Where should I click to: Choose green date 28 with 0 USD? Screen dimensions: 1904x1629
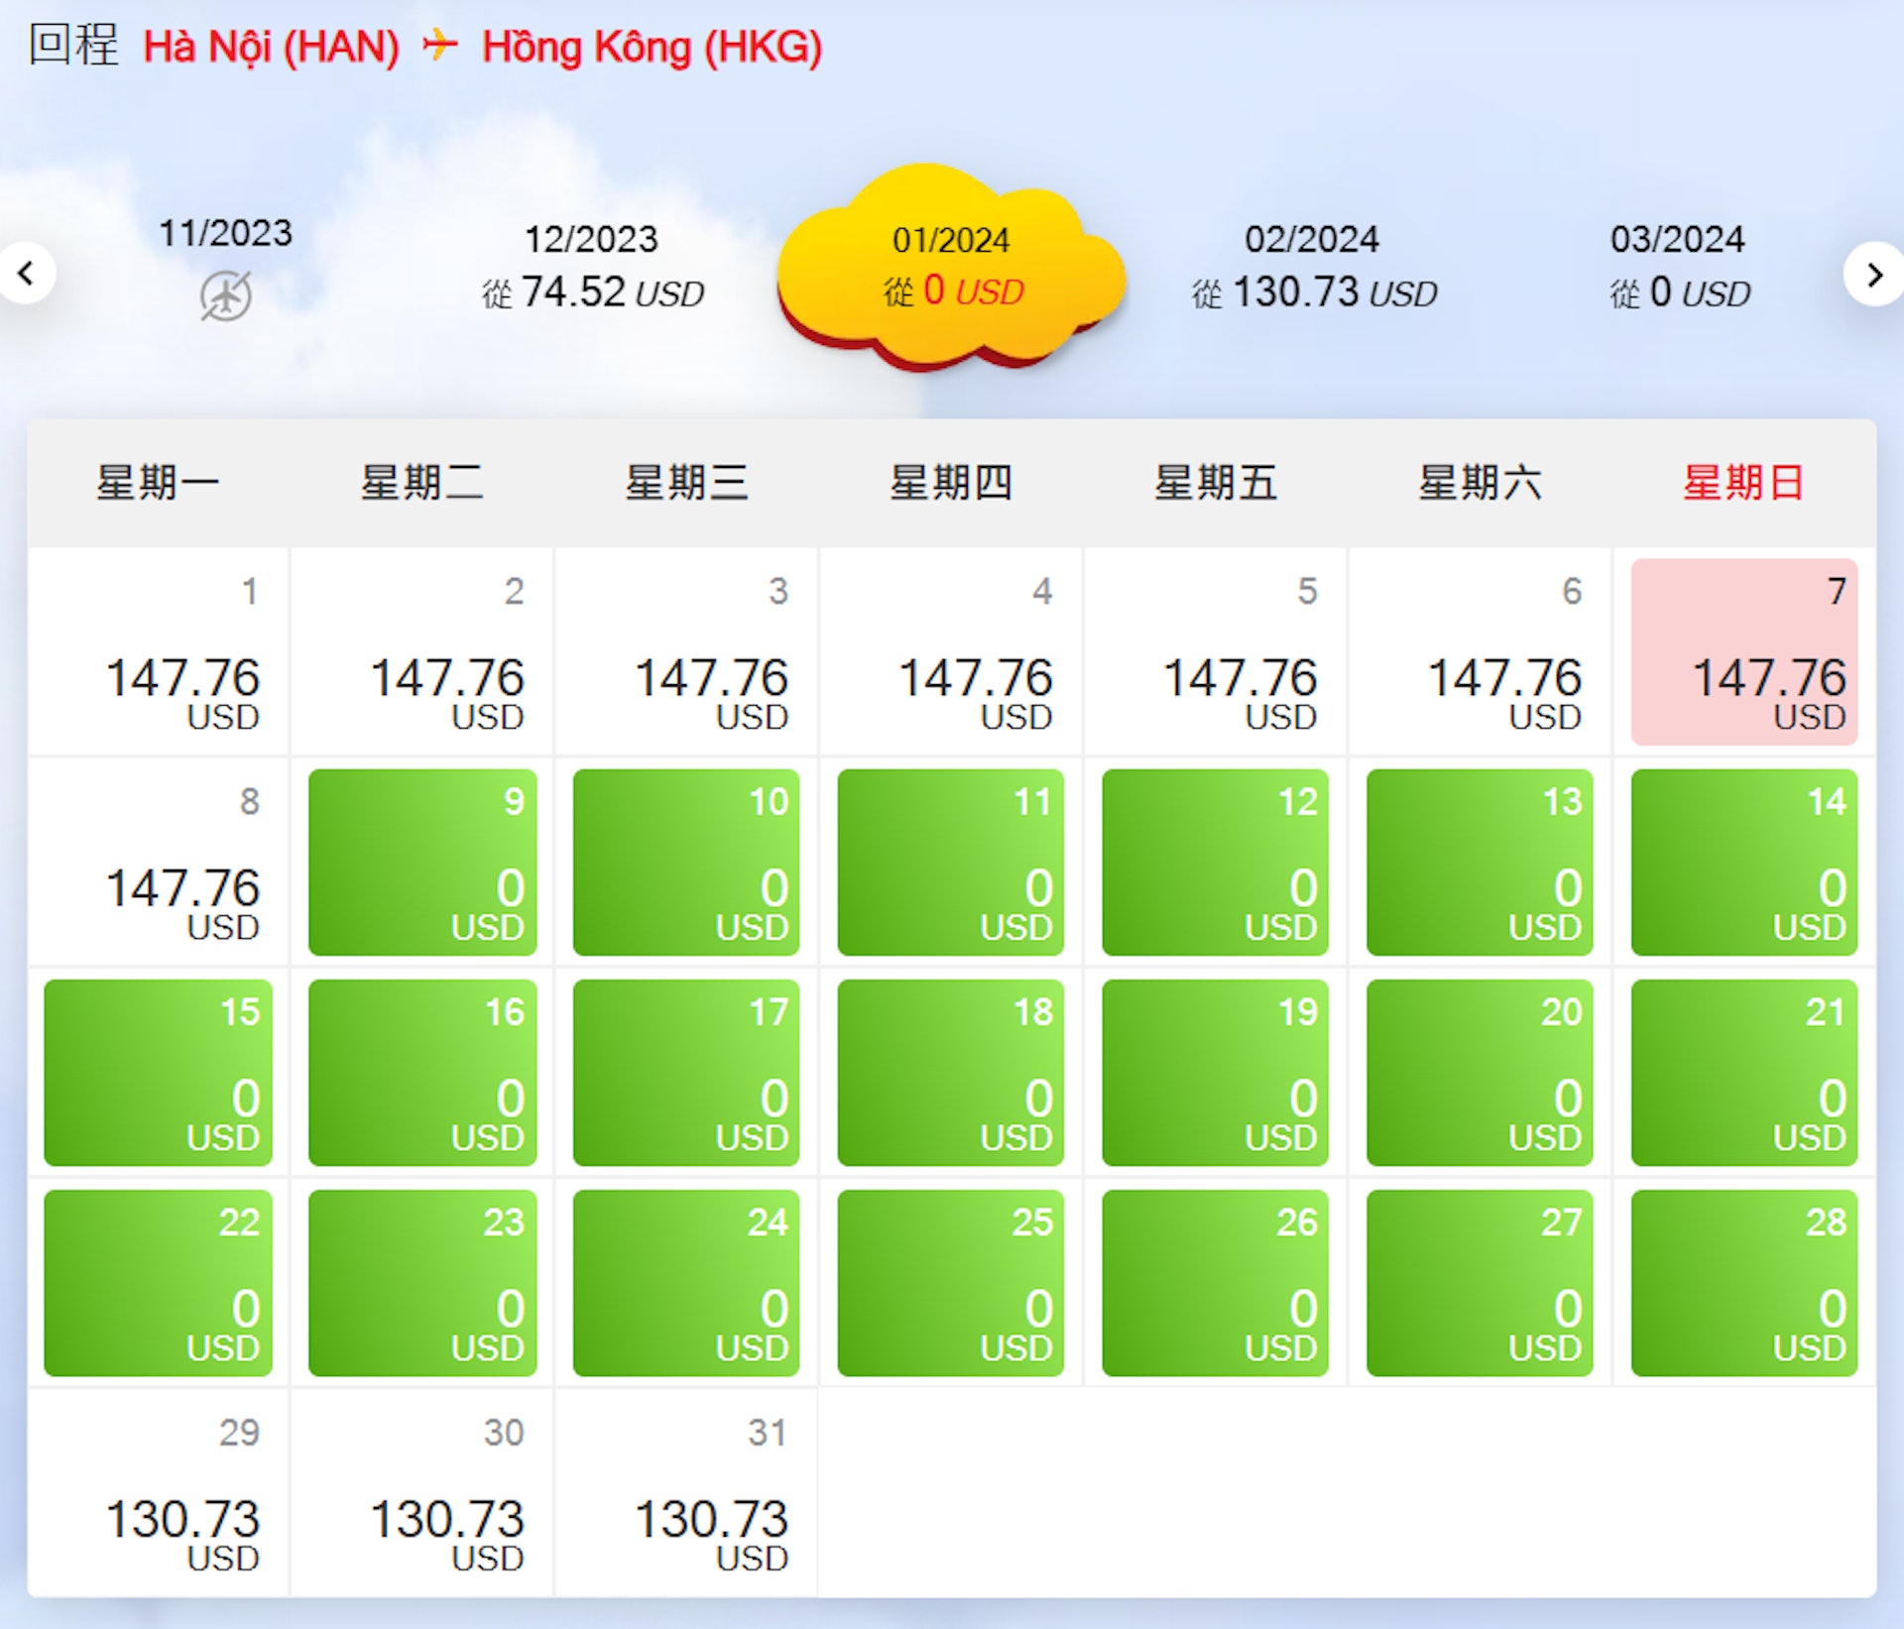(1744, 1283)
